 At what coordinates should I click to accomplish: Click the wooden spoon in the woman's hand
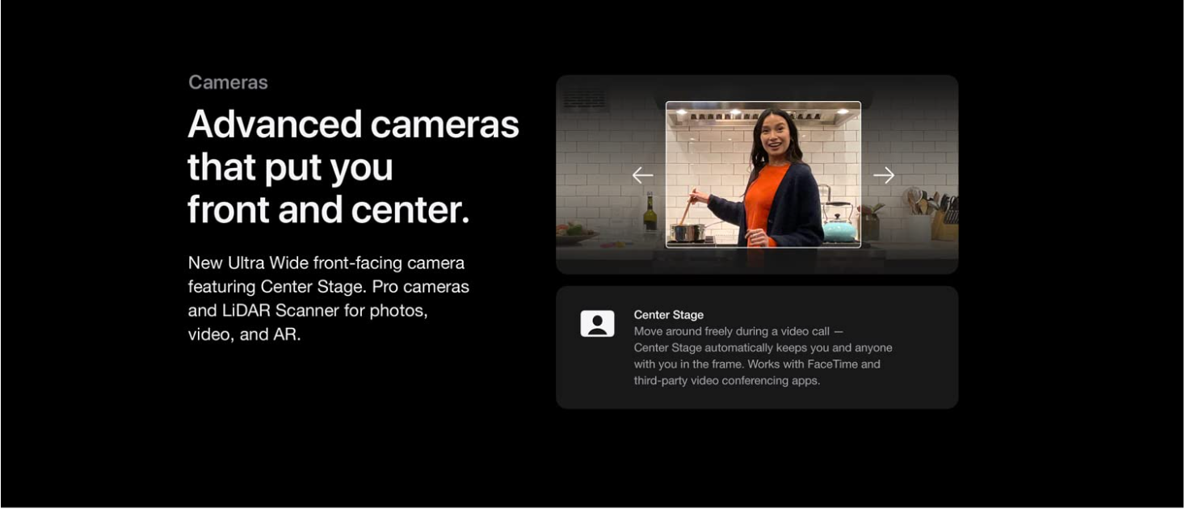[x=685, y=208]
